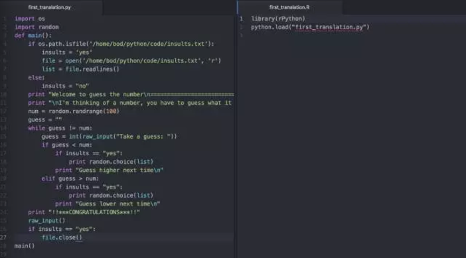Image resolution: width=466 pixels, height=258 pixels.
Task: Click the python.load("first_translation.py") line
Action: coord(310,27)
